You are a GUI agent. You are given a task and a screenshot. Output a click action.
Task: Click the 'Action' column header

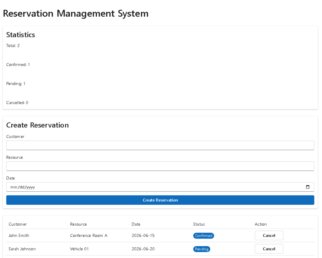pyautogui.click(x=261, y=224)
